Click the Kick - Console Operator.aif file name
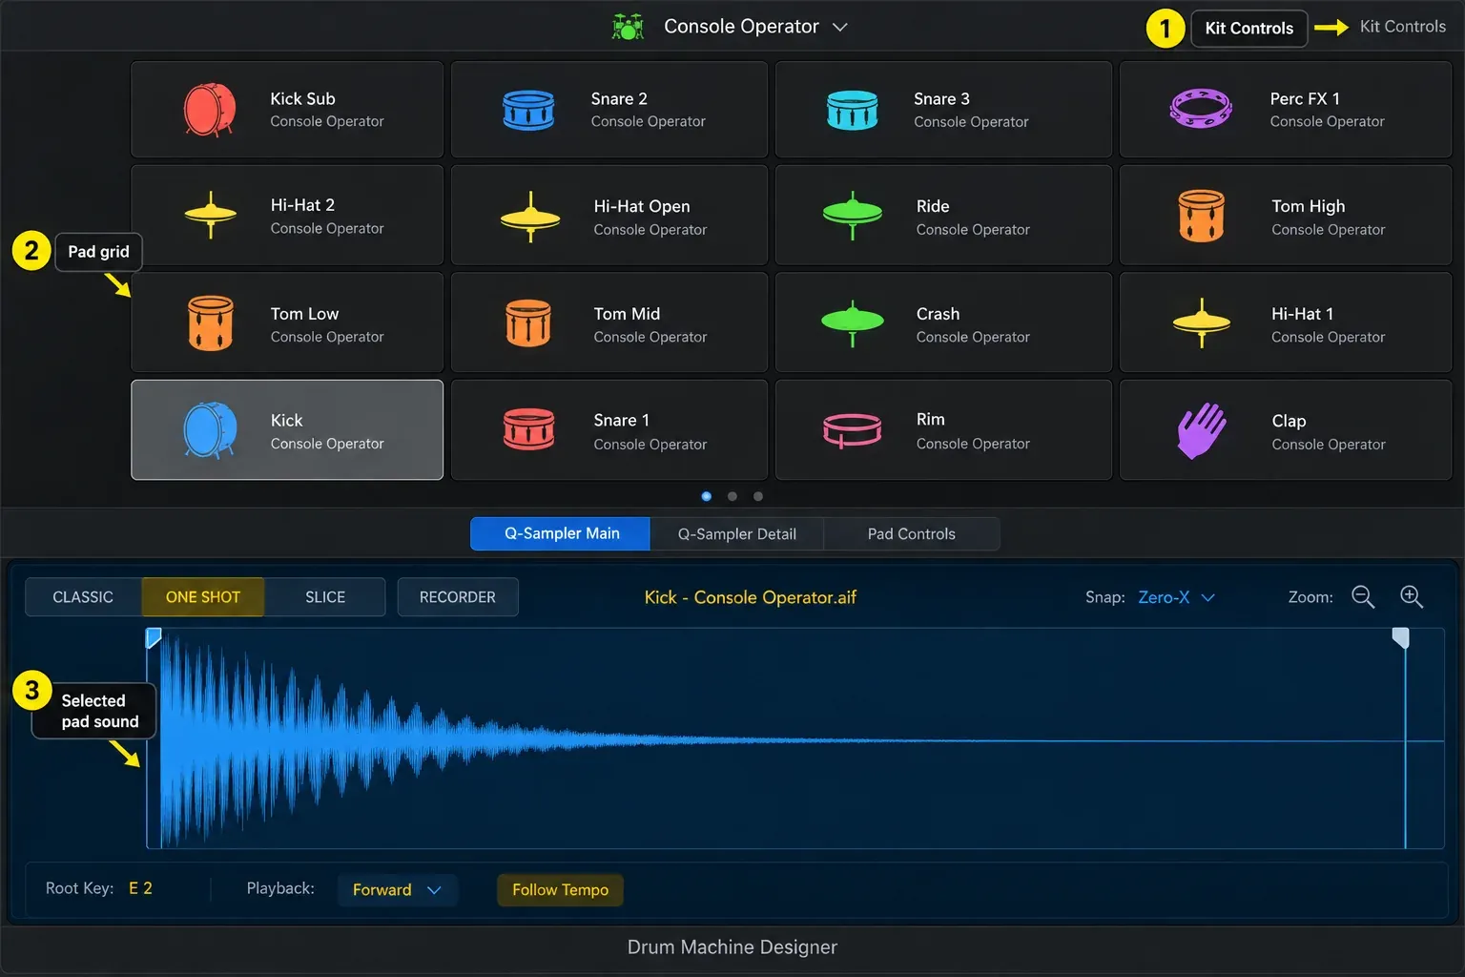Image resolution: width=1465 pixels, height=977 pixels. point(751,597)
